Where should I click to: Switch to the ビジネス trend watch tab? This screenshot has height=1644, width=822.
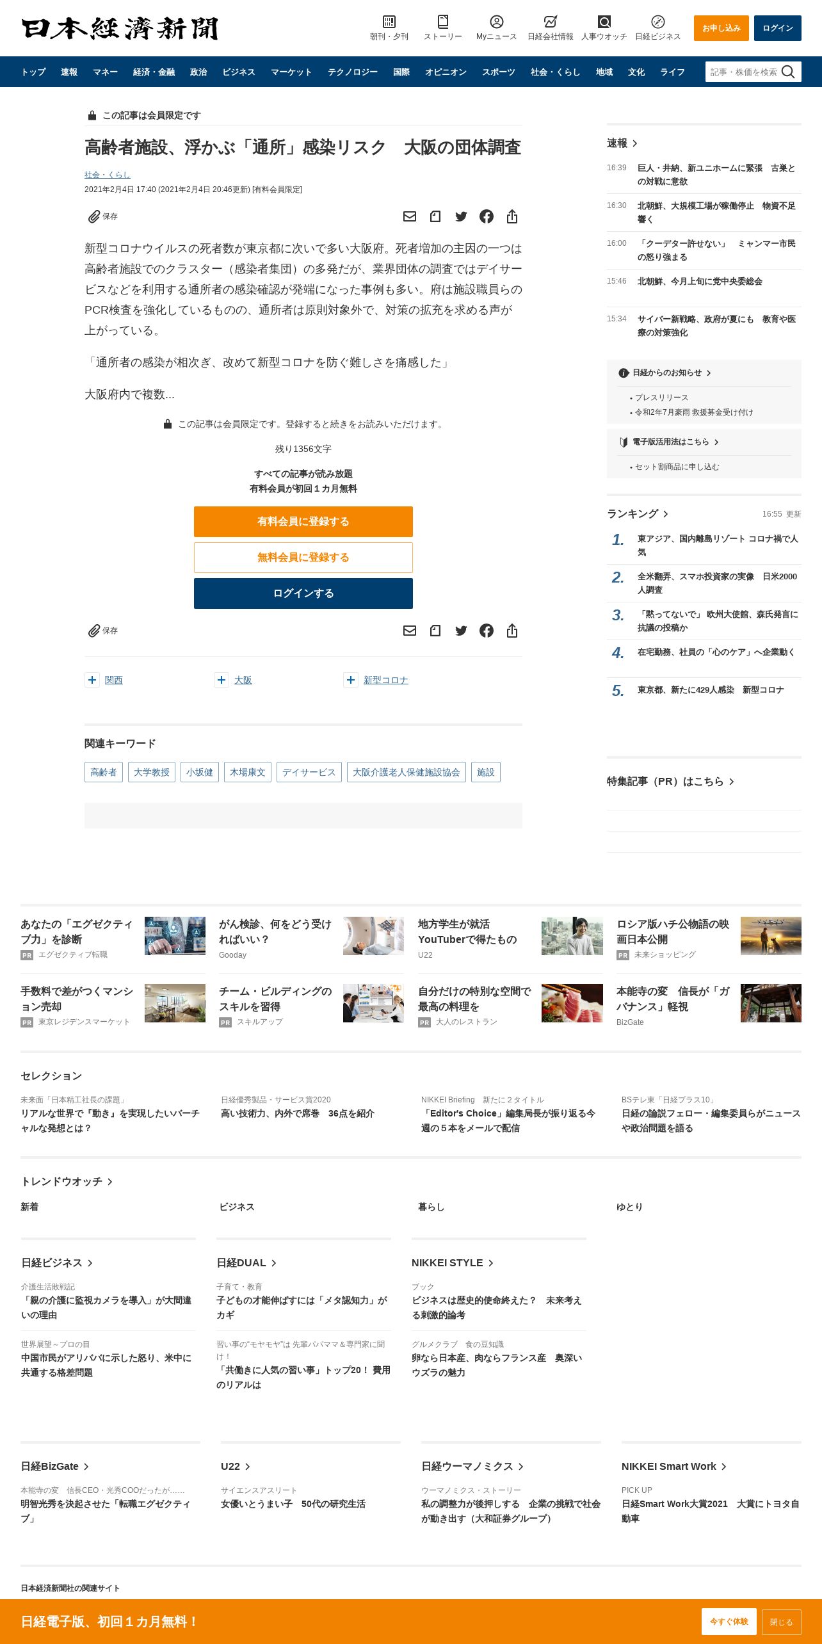[x=237, y=1207]
